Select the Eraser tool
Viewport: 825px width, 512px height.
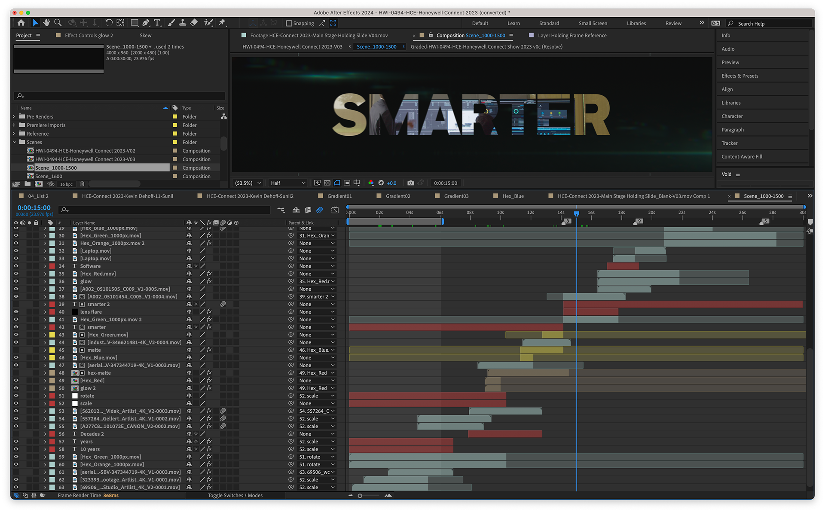click(194, 23)
